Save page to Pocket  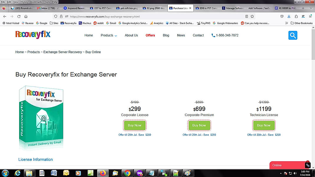pos(282,16)
